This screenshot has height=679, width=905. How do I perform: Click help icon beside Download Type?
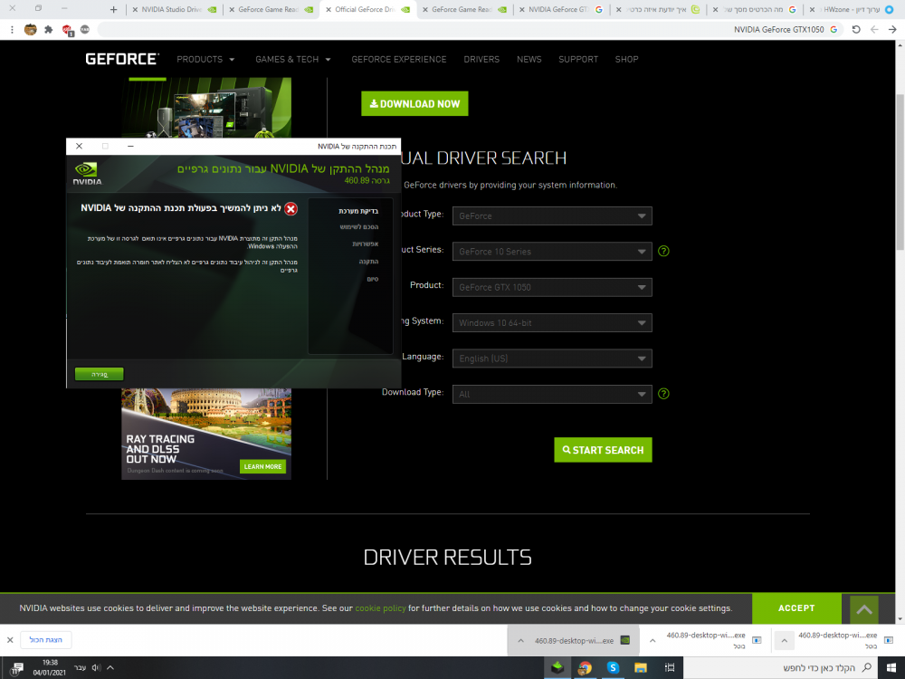click(663, 394)
